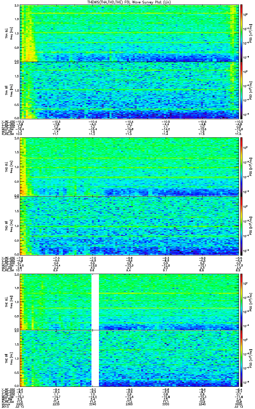
Task: Click the '2240' time label on bottom axis
Action: (92, 405)
